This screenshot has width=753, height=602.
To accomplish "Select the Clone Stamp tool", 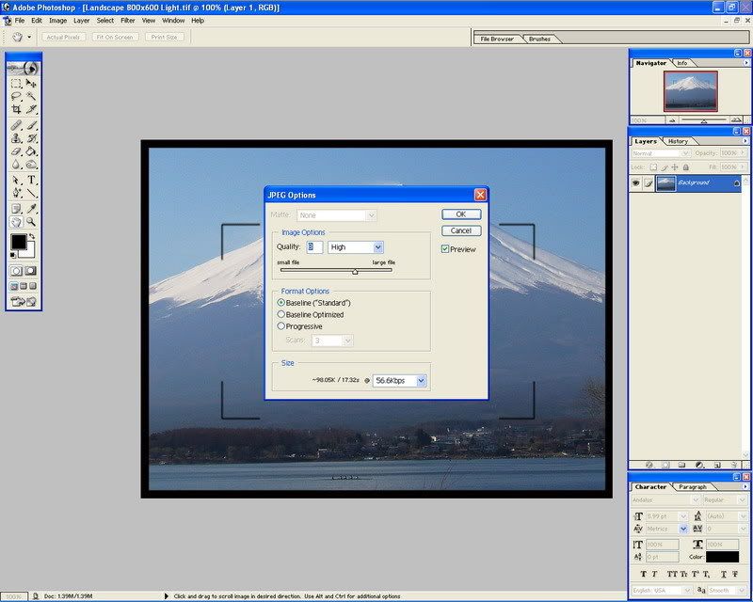I will tap(16, 137).
